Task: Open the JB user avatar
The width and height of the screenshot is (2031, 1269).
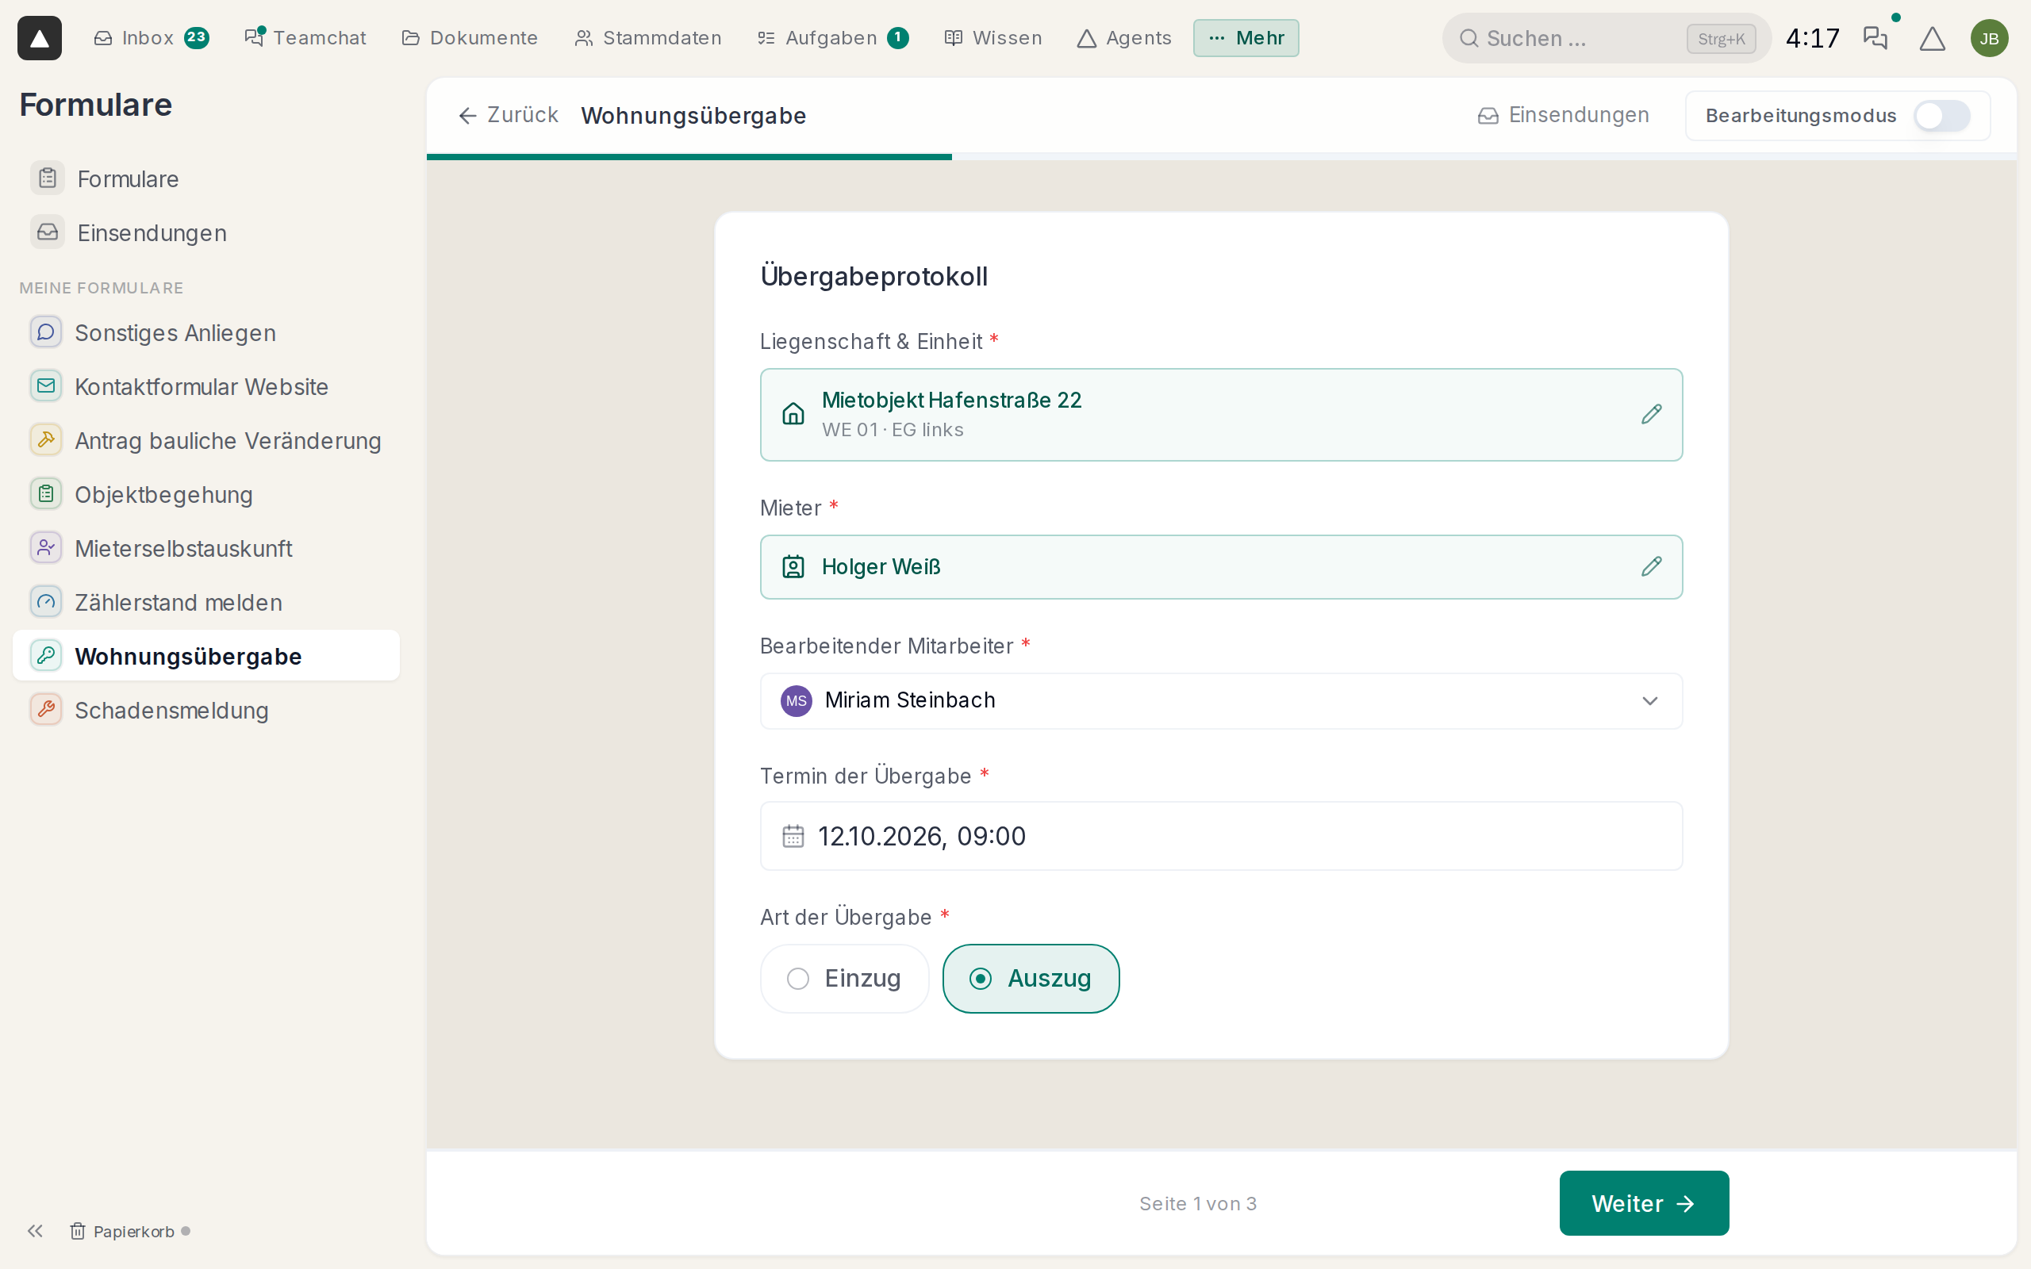Action: click(x=1989, y=38)
